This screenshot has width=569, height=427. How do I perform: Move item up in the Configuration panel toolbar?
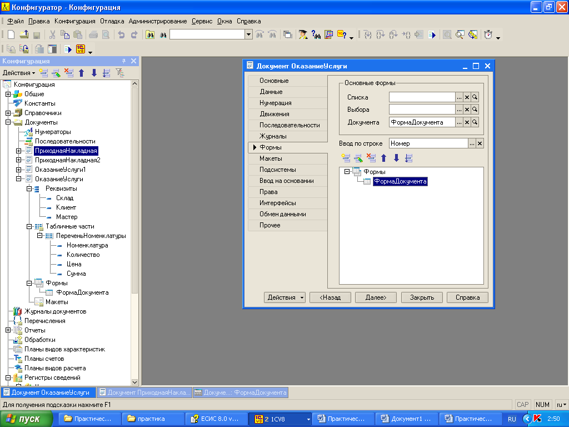click(82, 73)
